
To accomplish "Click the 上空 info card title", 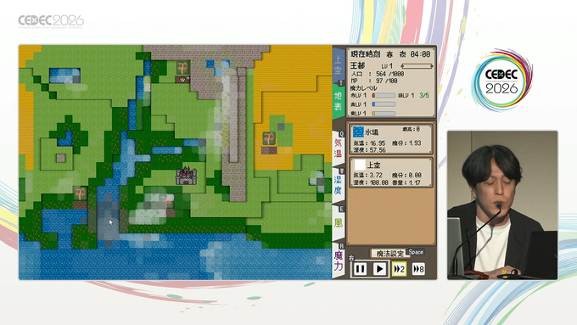I will [374, 165].
